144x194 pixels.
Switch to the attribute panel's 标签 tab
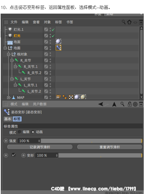click(17, 119)
